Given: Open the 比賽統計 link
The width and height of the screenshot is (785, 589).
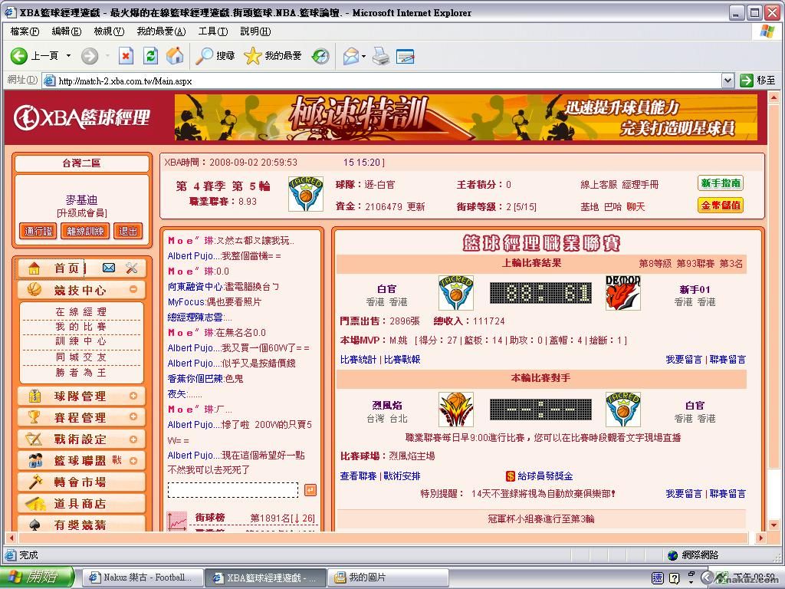Looking at the screenshot, I should 358,359.
